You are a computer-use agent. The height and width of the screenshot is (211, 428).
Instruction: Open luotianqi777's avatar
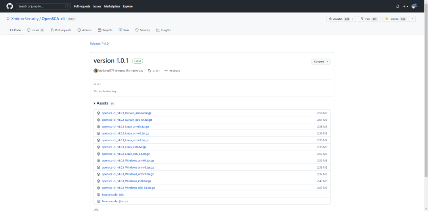coord(96,70)
